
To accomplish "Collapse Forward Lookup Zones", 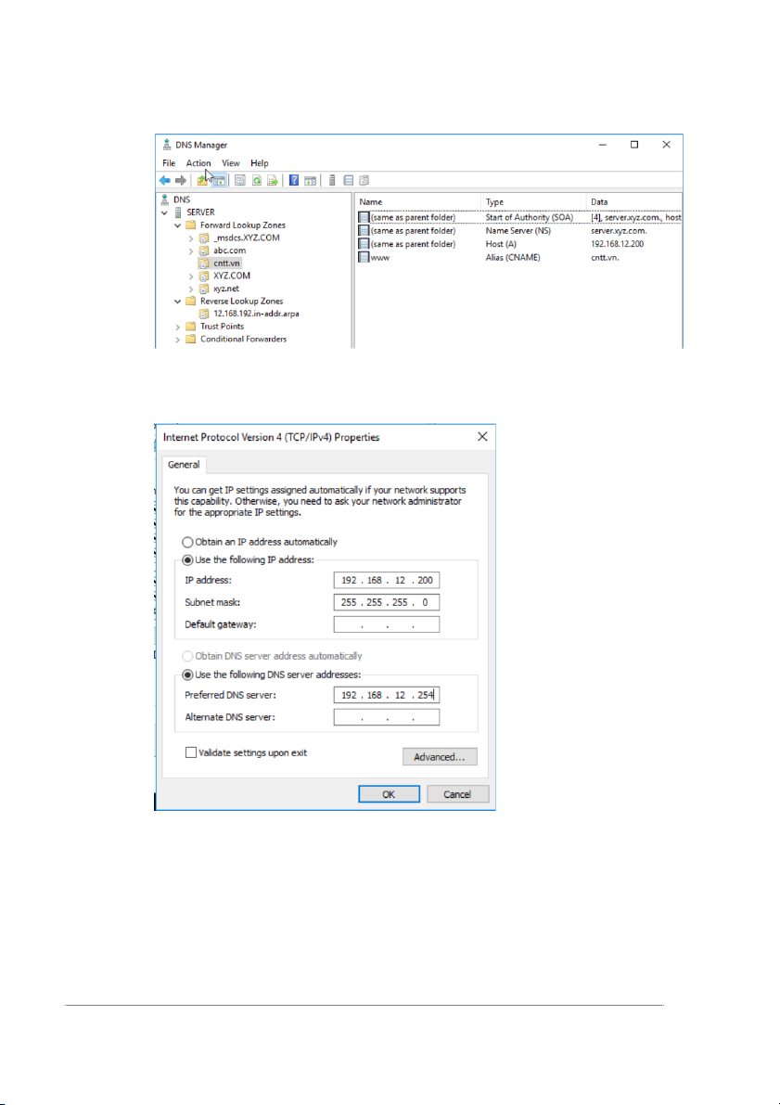I will 177,225.
